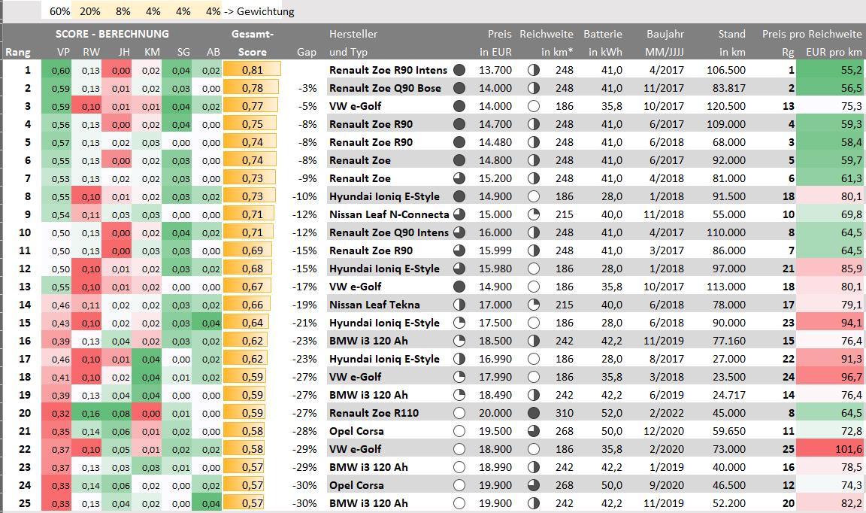866x513 pixels.
Task: Select the '-> Gewichtung' label cell
Action: coord(259,11)
